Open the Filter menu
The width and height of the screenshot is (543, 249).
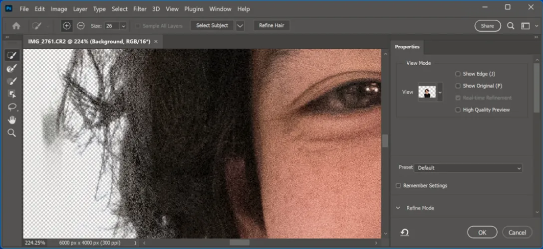(140, 9)
